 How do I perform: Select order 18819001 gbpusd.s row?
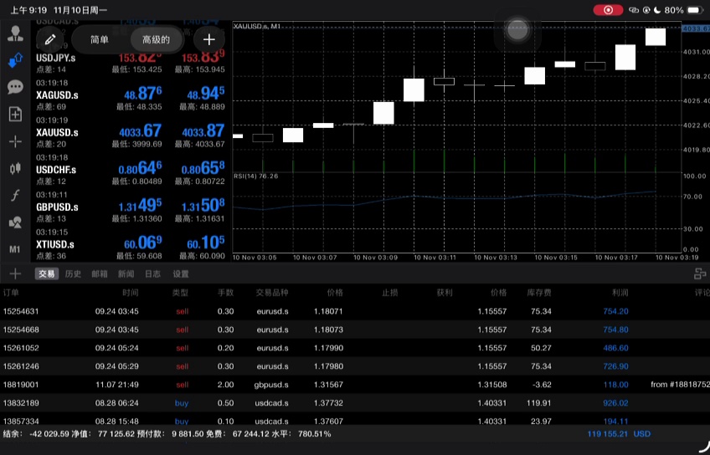coord(355,385)
